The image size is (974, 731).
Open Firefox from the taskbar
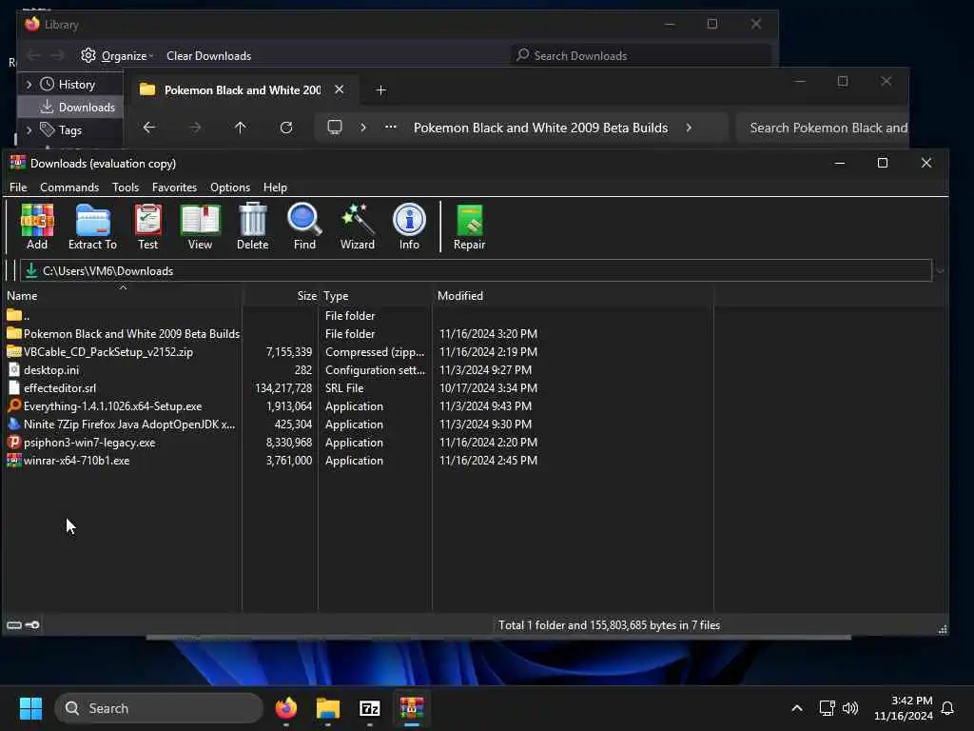coord(286,708)
